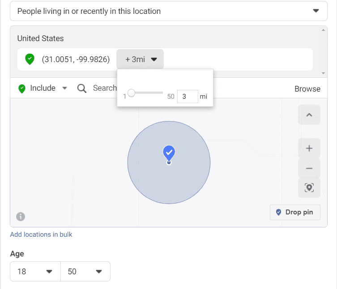Click the map locate target icon
Screen dimensions: 337x289
pos(309,188)
